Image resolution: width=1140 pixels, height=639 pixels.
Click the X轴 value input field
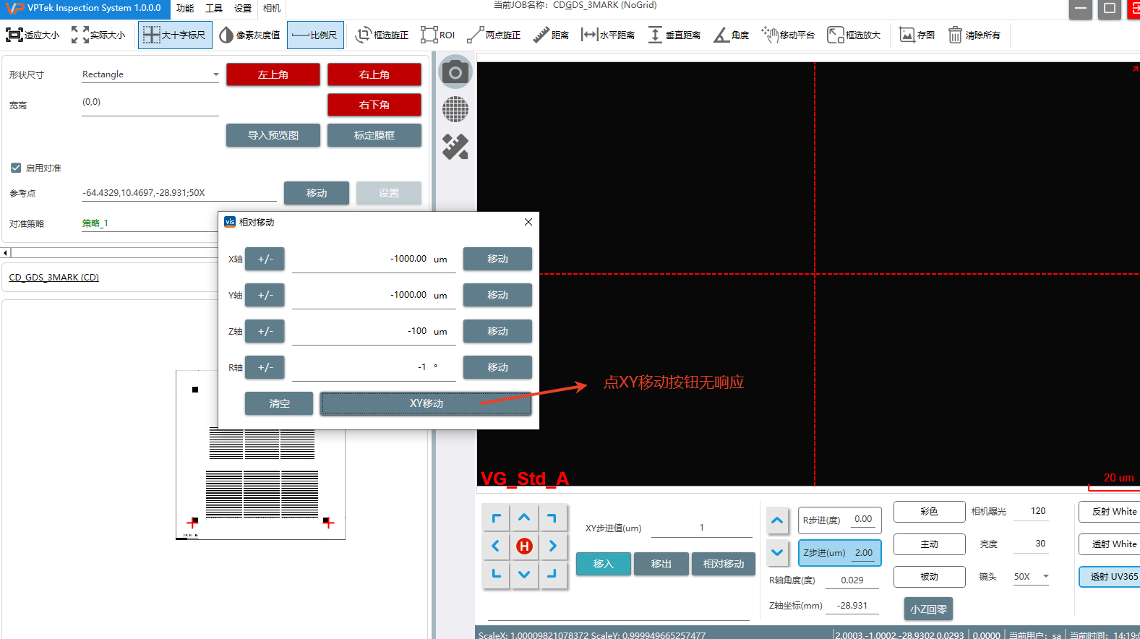[x=373, y=259]
